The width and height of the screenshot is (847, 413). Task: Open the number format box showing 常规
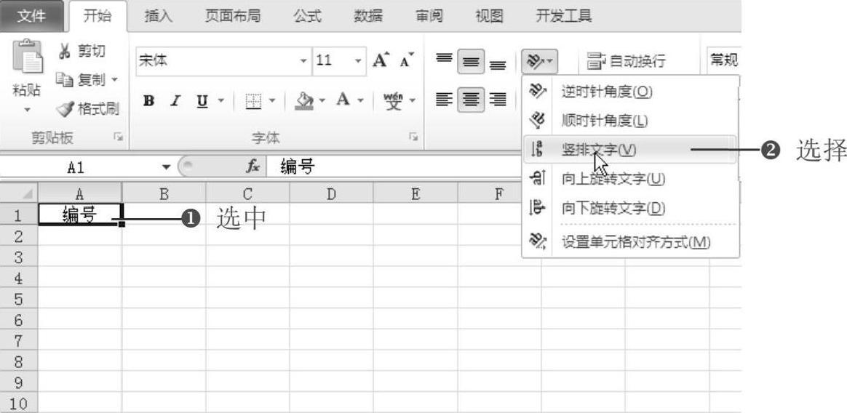[724, 60]
